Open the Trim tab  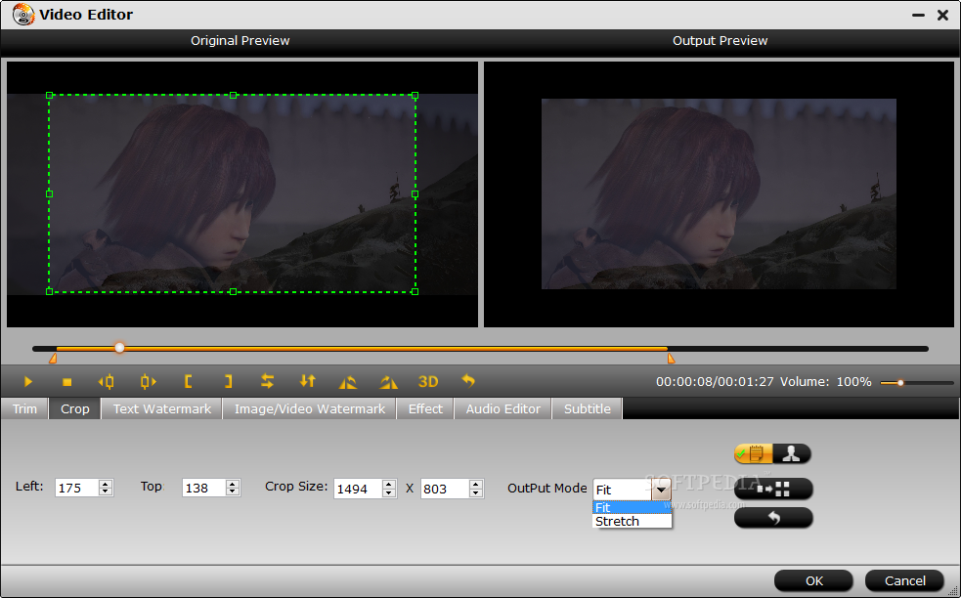coord(24,408)
